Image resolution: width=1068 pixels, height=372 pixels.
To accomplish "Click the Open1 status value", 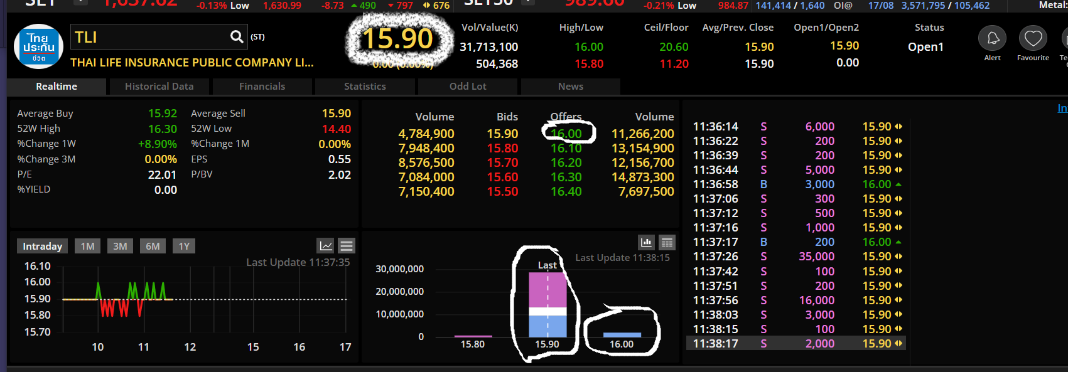I will click(x=925, y=47).
